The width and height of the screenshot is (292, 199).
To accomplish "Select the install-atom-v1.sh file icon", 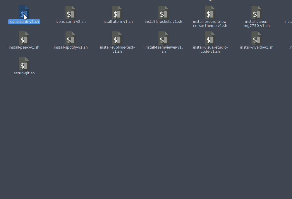I will click(117, 12).
